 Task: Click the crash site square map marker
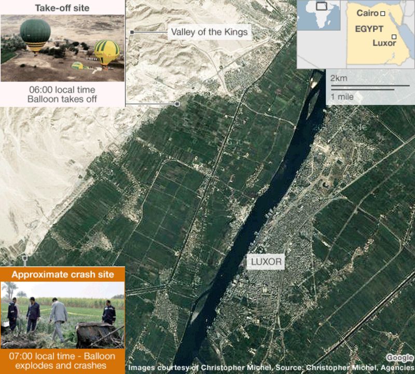tap(24, 257)
